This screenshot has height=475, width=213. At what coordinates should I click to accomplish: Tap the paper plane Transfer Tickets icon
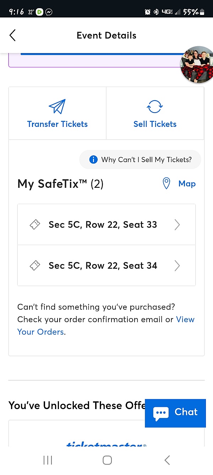57,107
